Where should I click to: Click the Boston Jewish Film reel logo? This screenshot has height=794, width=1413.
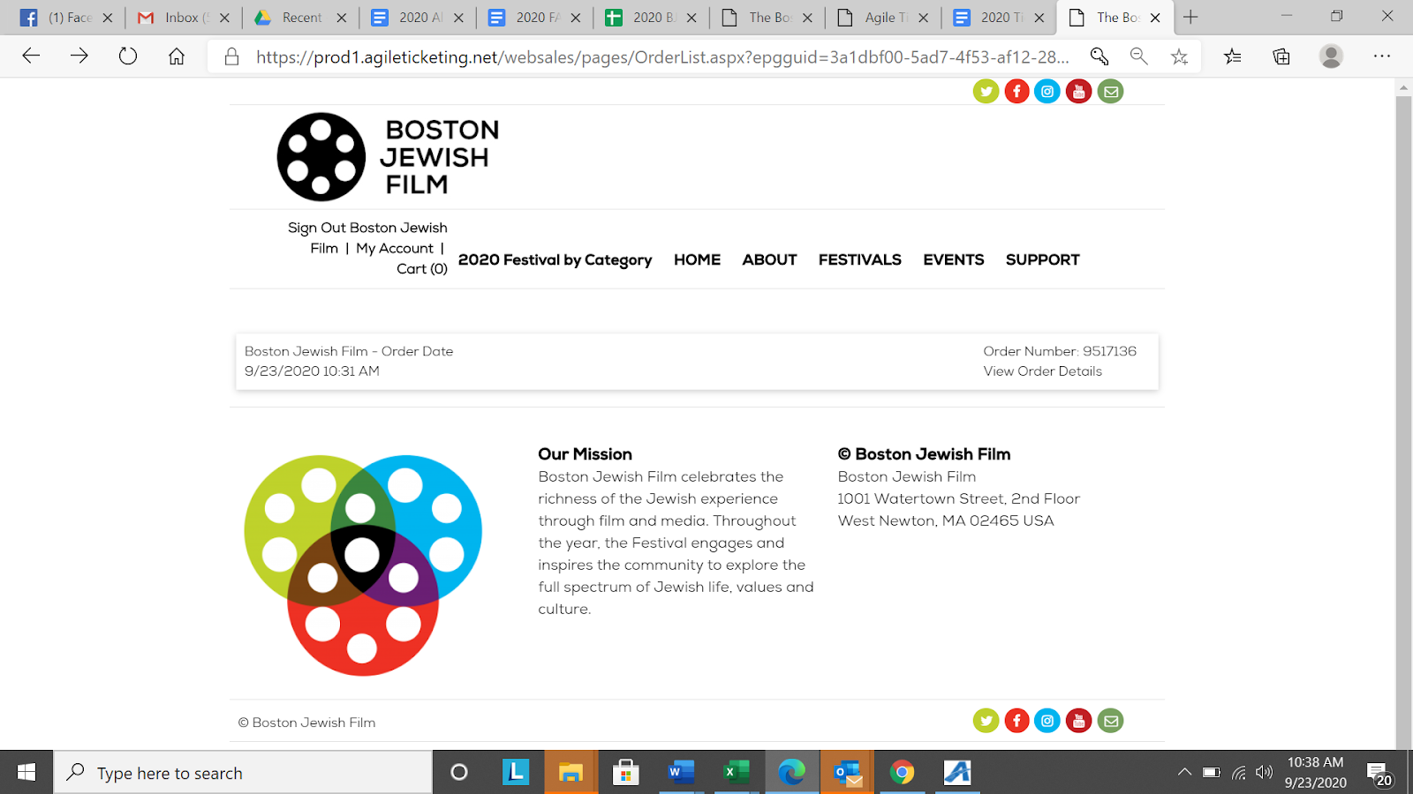[389, 157]
